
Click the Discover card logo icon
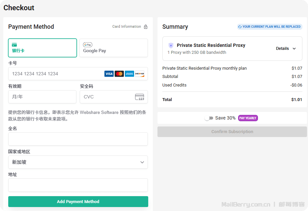[x=140, y=74]
